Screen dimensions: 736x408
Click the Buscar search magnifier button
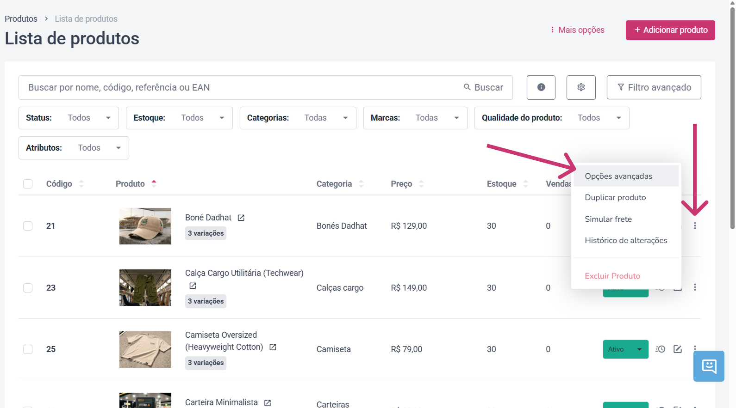483,87
